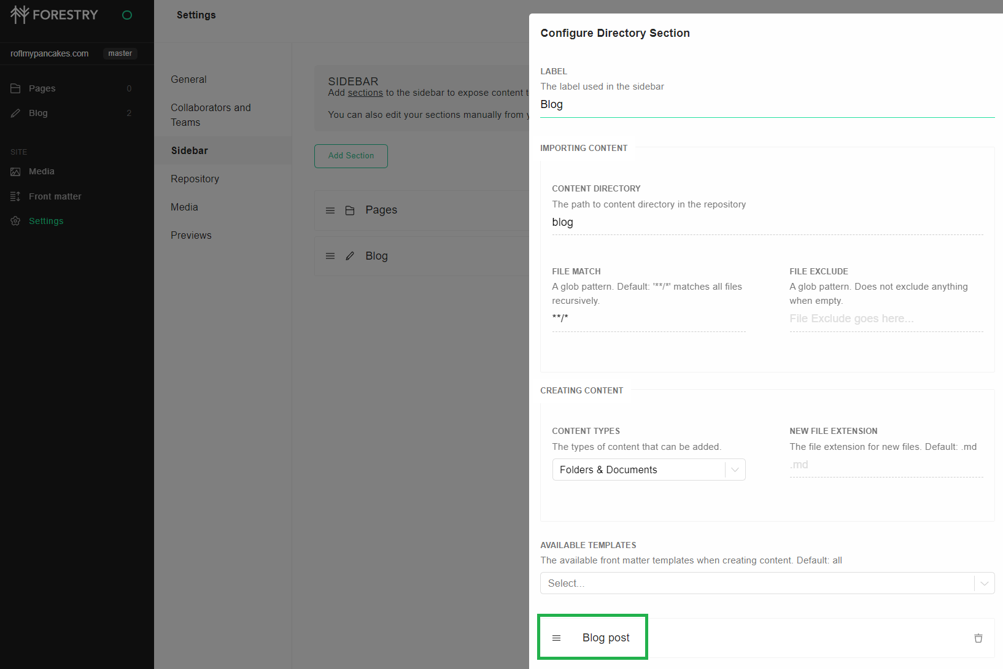Click the master branch selector
1003x669 pixels.
(120, 53)
